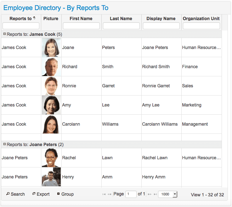Click the Employee Directory page title

[56, 8]
